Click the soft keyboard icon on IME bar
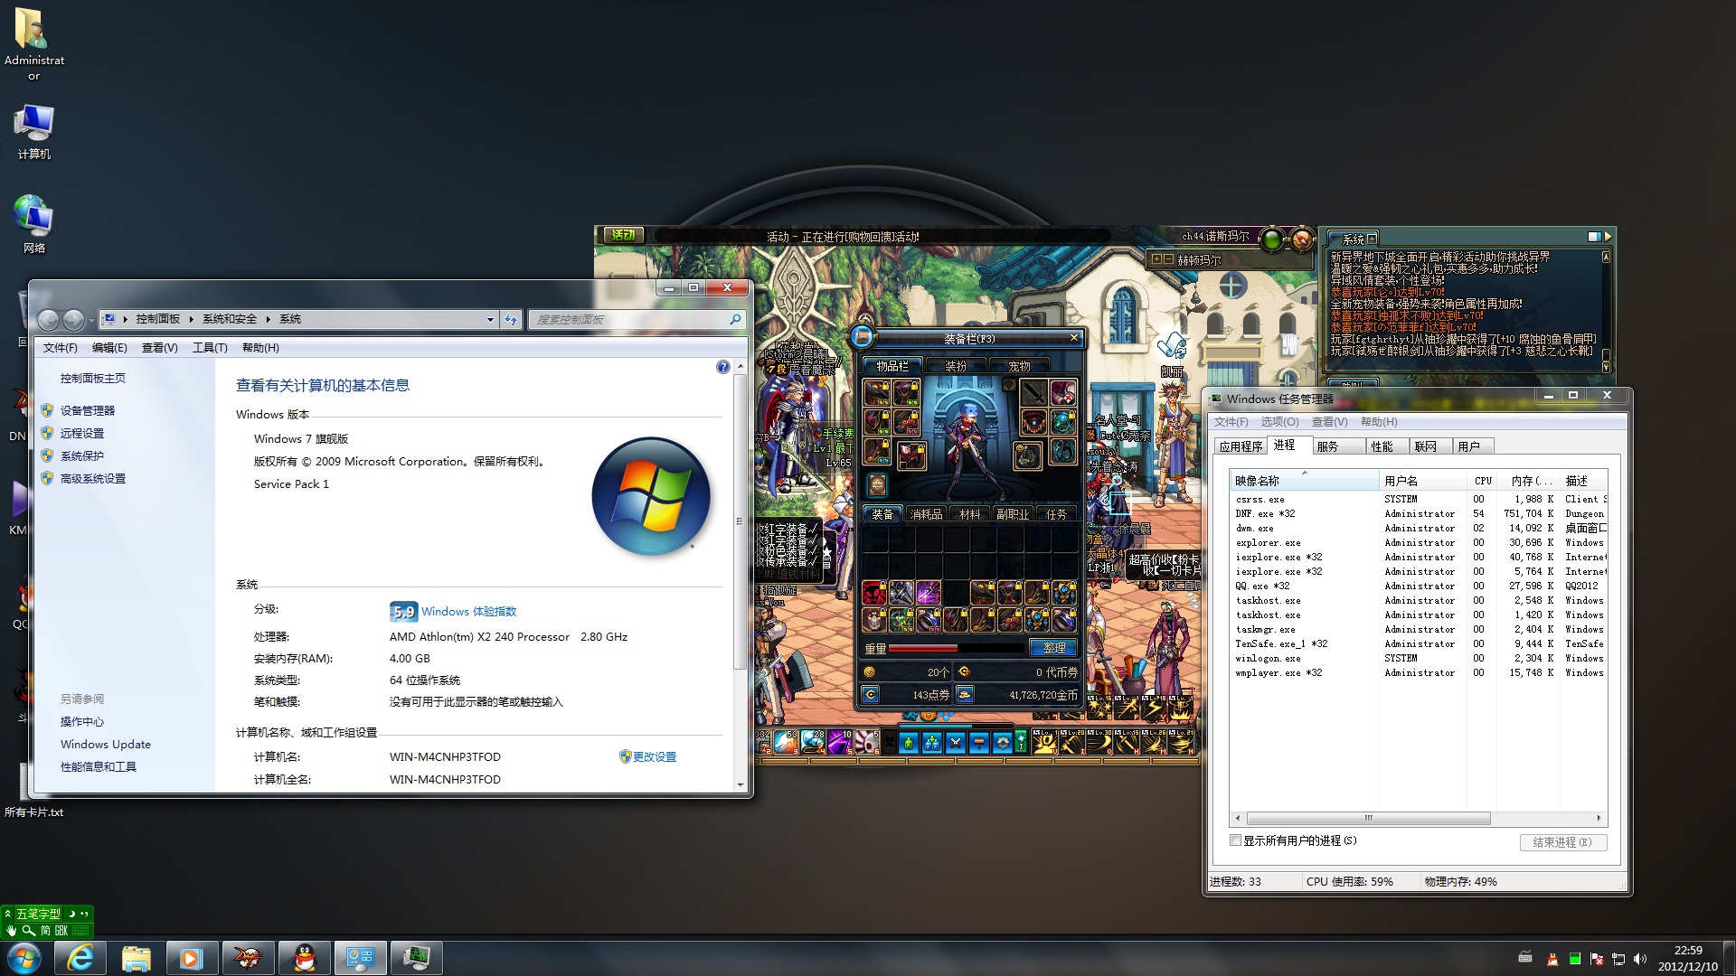Viewport: 1736px width, 976px height. click(80, 930)
